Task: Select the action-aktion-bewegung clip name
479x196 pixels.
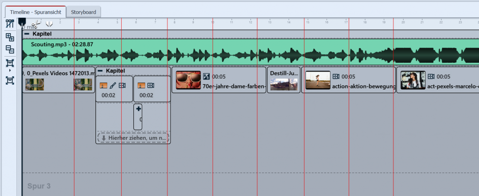Action: tap(363, 86)
